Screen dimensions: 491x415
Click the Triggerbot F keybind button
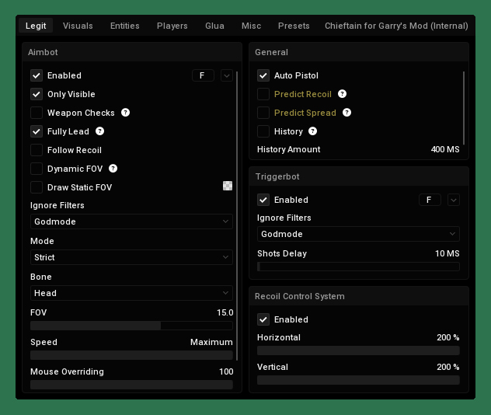pyautogui.click(x=430, y=200)
